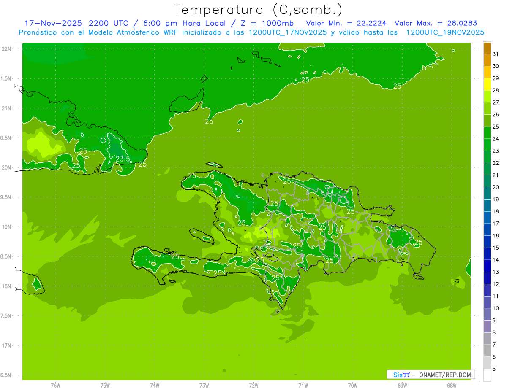Click the color scale value '10'
This screenshot has height=391, width=507.
tap(496, 308)
